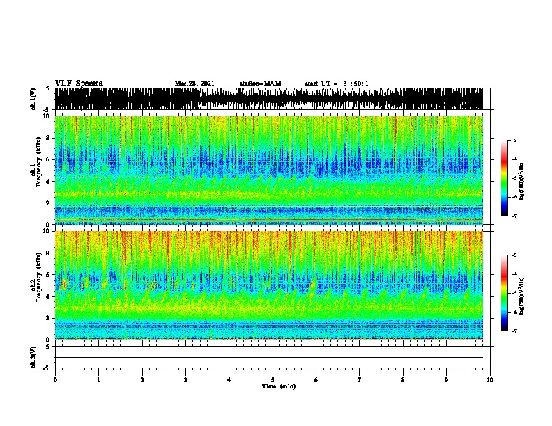Image resolution: width=552 pixels, height=426 pixels.
Task: Click time axis tick label "1"
Action: [98, 380]
